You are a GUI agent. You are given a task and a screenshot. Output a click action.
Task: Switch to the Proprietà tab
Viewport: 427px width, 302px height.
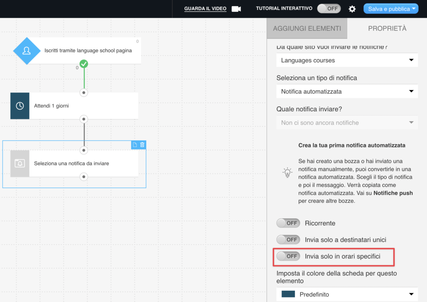point(387,28)
